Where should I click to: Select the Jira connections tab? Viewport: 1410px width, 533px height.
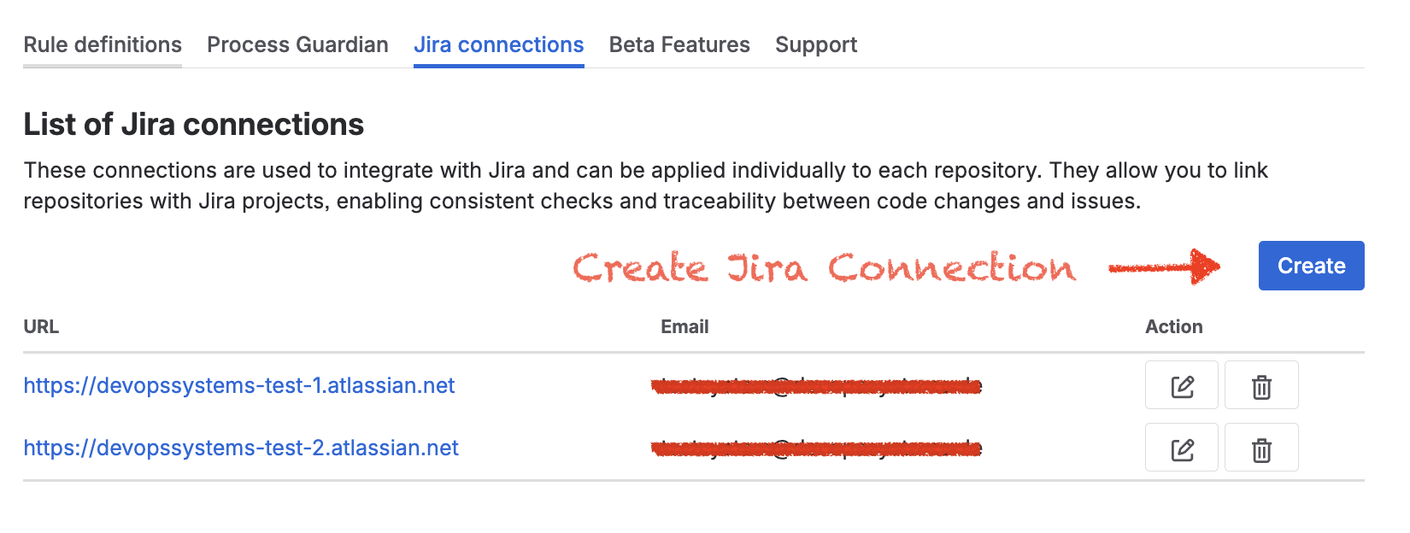point(499,44)
